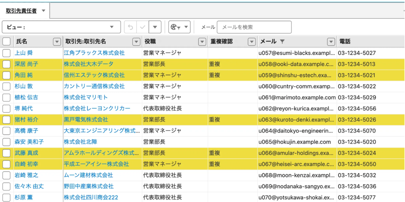Select email cell u061@marimoto.example.com
Image resolution: width=405 pixels, height=202 pixels.
pyautogui.click(x=297, y=97)
